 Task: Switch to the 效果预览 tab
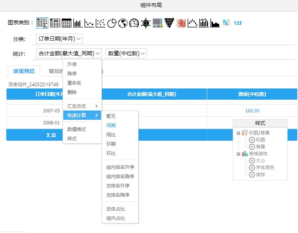tap(24, 71)
